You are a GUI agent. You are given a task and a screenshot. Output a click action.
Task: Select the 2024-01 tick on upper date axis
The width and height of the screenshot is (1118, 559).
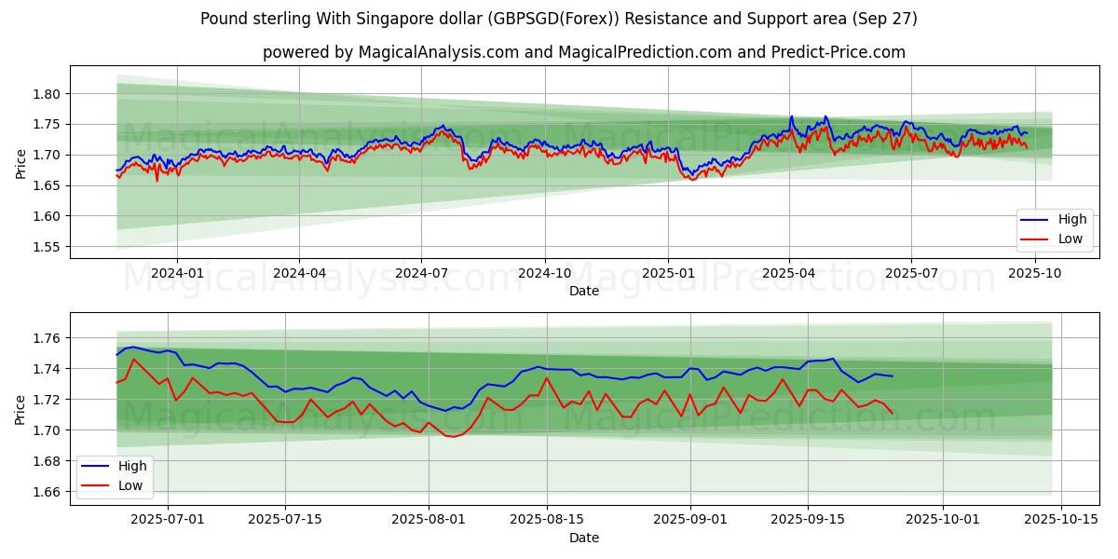click(177, 273)
